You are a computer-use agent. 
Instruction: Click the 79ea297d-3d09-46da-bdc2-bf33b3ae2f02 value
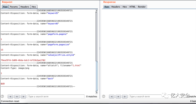(x=23, y=60)
